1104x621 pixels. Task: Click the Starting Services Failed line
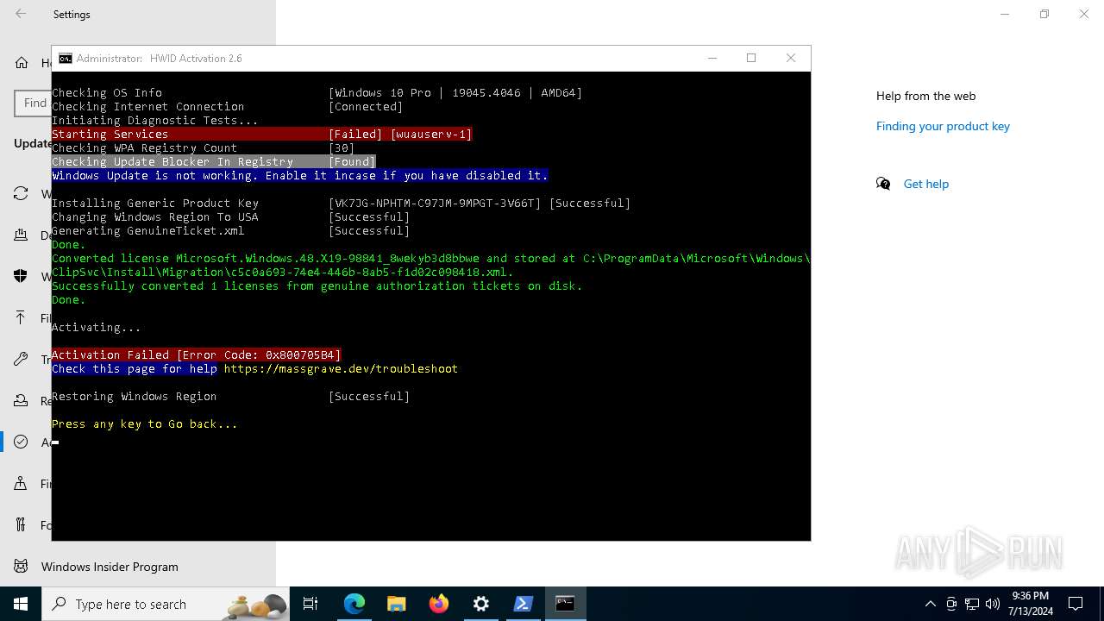[262, 134]
